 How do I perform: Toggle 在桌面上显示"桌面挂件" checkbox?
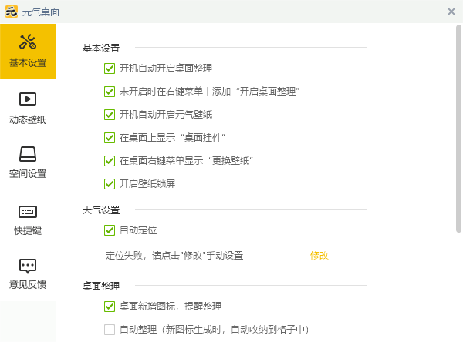(110, 138)
